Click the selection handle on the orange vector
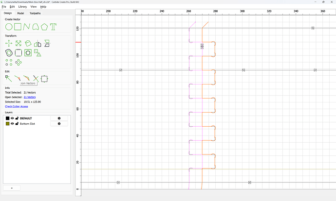 pyautogui.click(x=202, y=46)
